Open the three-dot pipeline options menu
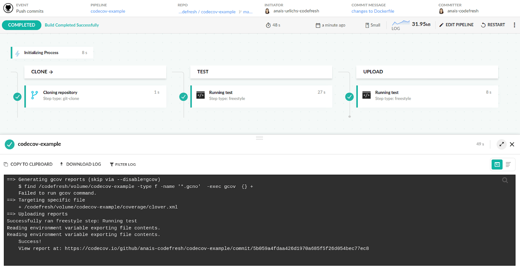Image resolution: width=520 pixels, height=267 pixels. tap(514, 25)
